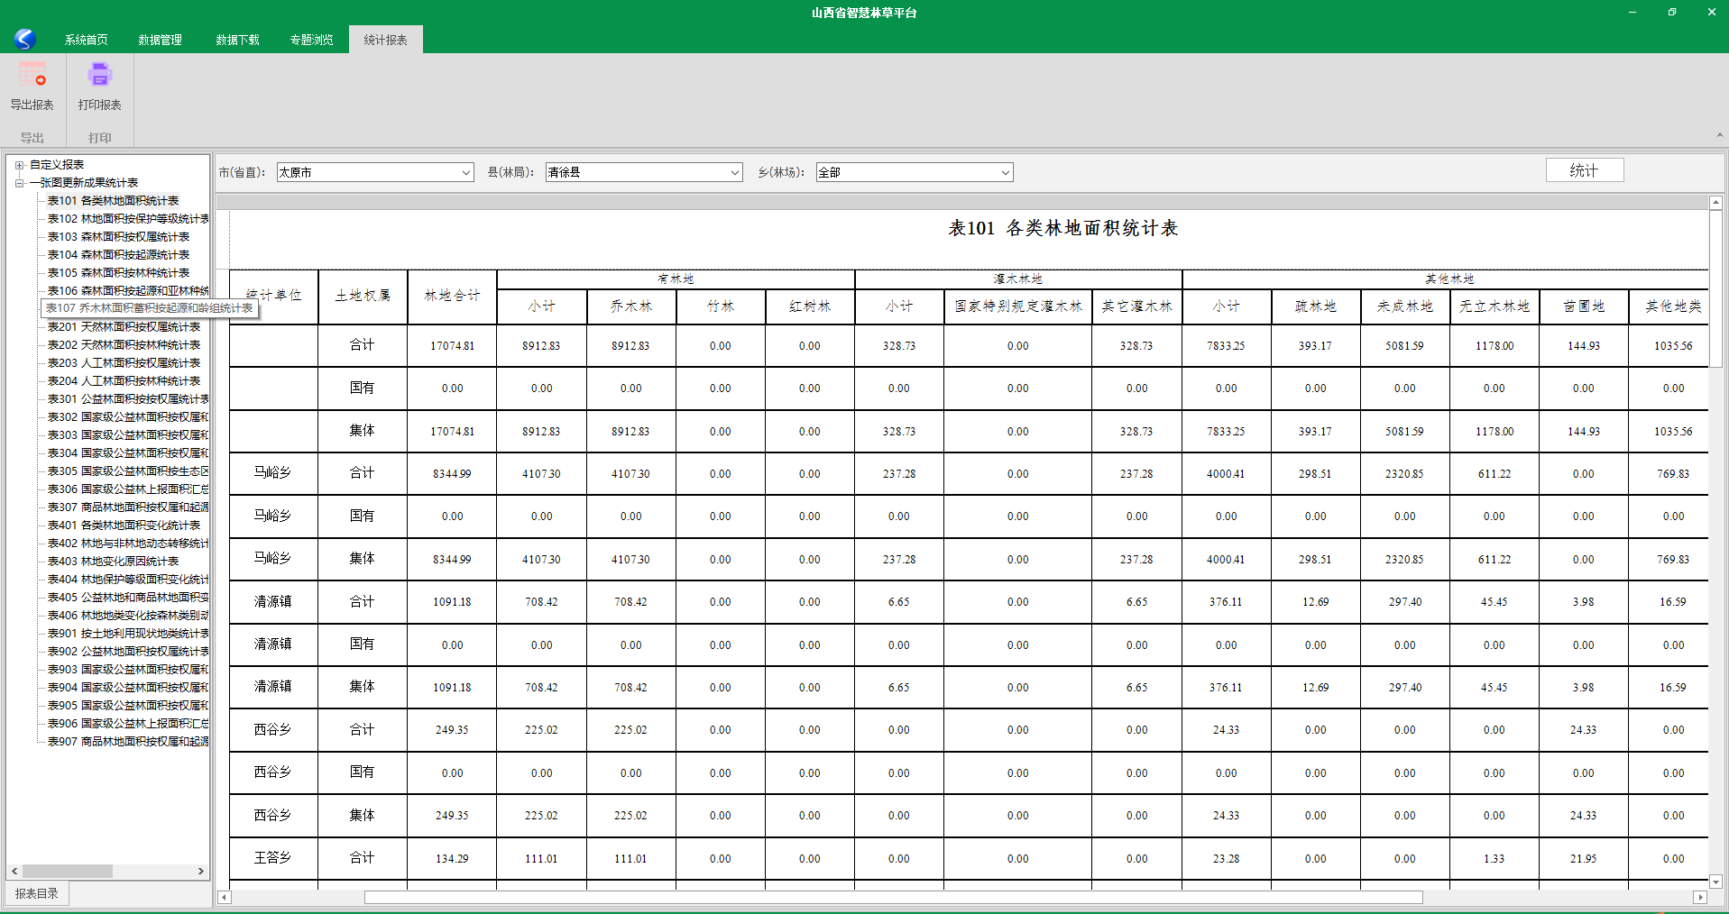This screenshot has width=1729, height=914.
Task: Collapse the ribbon using the small arrow
Action: point(1719,135)
